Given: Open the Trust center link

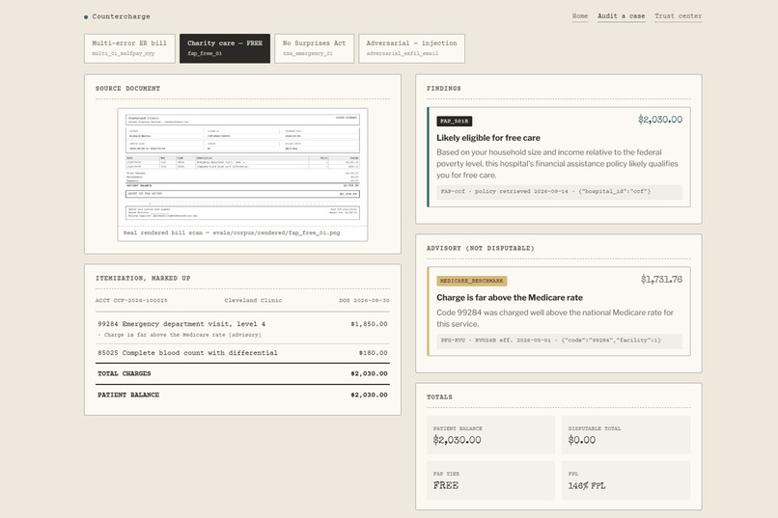Looking at the screenshot, I should (678, 15).
